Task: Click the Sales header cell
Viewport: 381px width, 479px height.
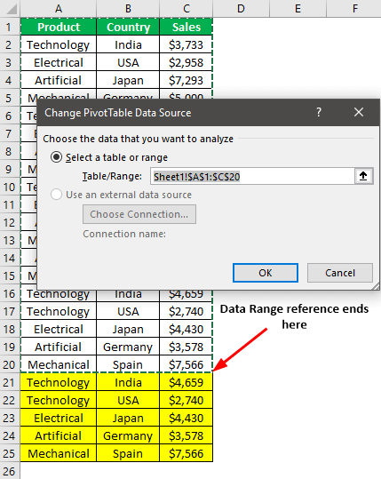Action: coord(186,27)
